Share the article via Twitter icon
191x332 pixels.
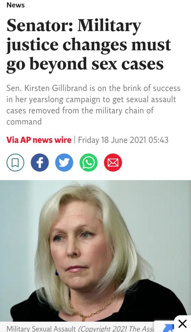tap(64, 162)
